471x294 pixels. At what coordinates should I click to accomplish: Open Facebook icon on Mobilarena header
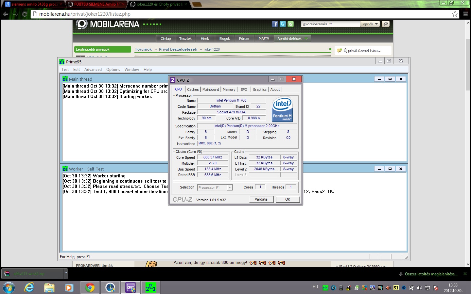click(275, 24)
